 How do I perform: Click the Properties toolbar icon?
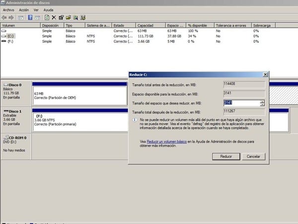point(62,17)
